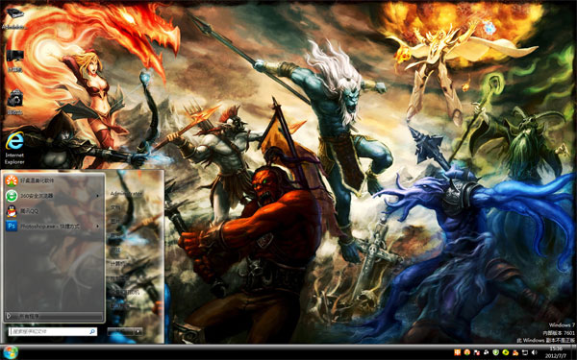Click the Start menu search box
Screen dimensions: 577x360
click(53, 331)
